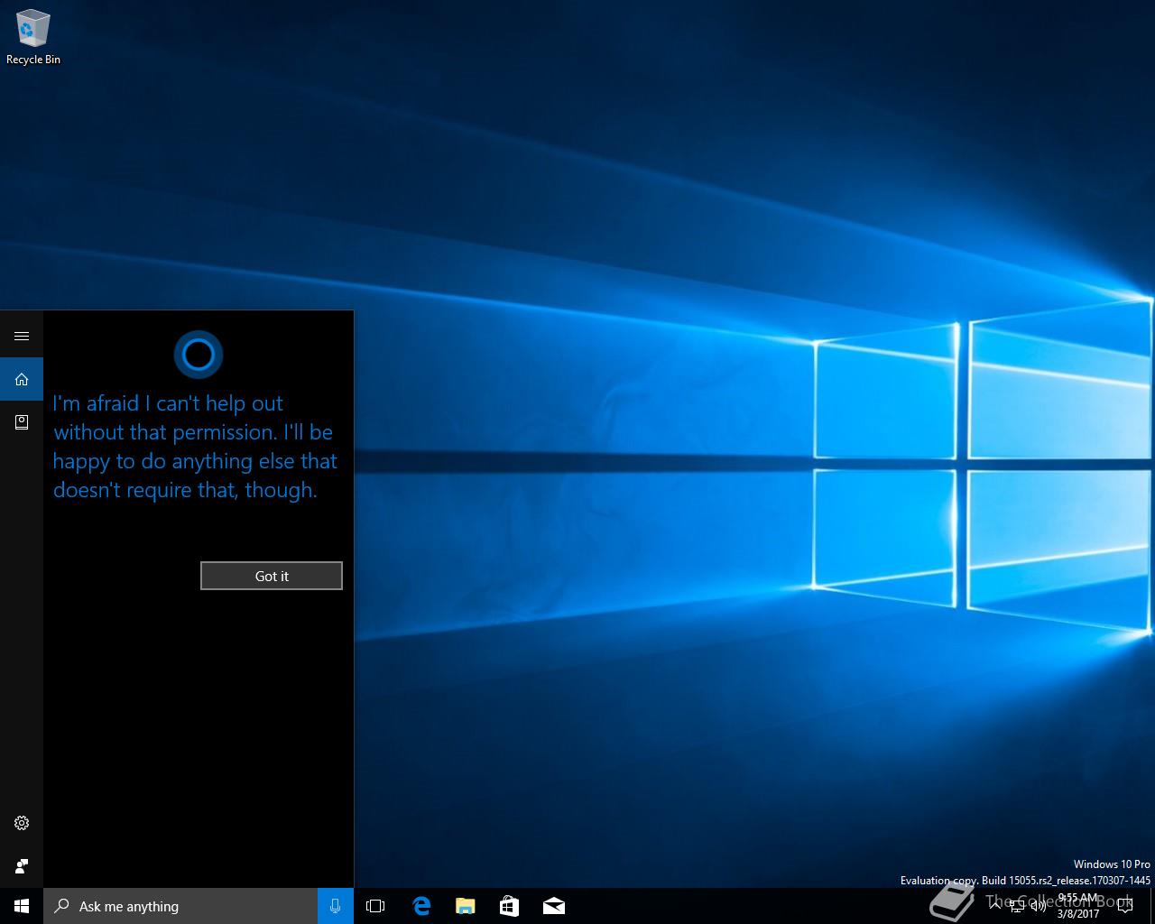
Task: Open Task View from the taskbar
Action: click(375, 906)
